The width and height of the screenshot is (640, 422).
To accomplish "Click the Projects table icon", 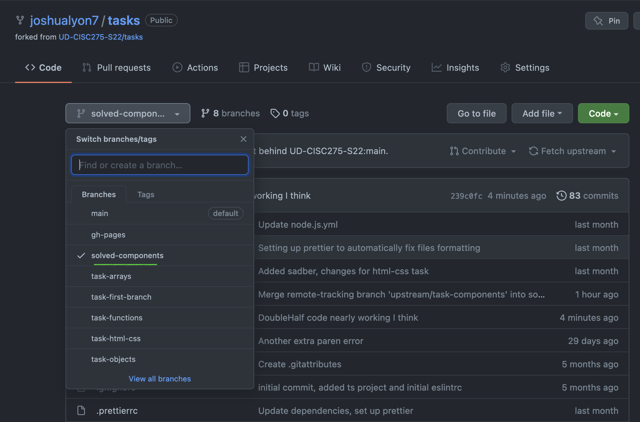I will [x=244, y=67].
